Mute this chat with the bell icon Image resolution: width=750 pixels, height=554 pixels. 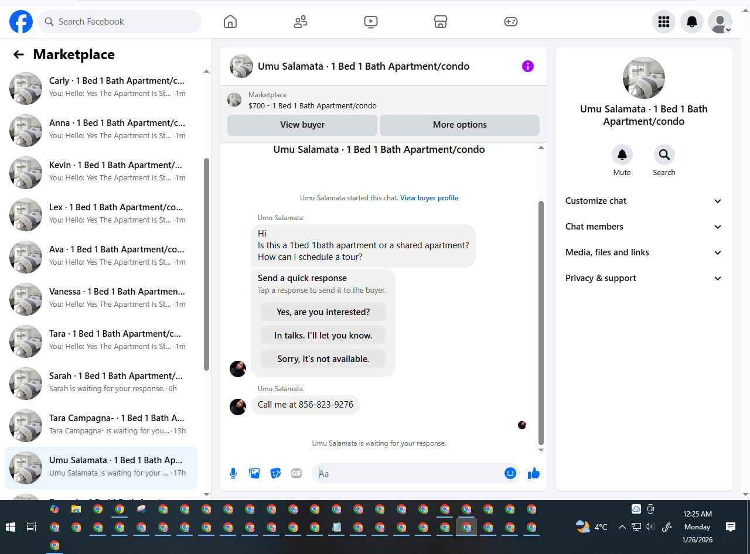pos(622,155)
